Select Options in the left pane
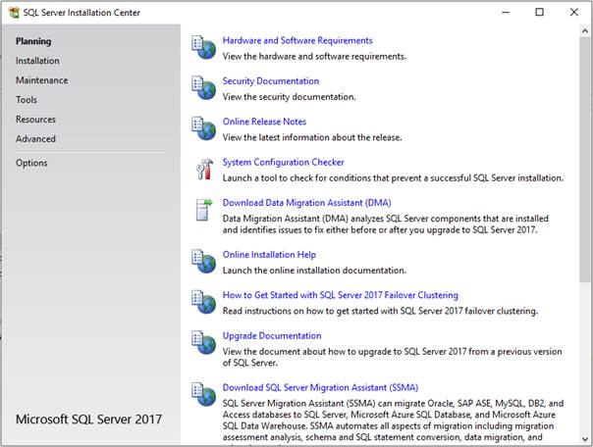Image resolution: width=593 pixels, height=447 pixels. click(x=31, y=163)
